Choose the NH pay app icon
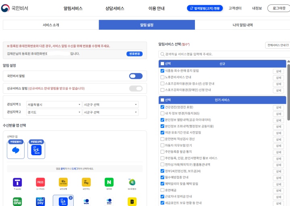Viewport: 290px width, 206px height. tap(40, 202)
